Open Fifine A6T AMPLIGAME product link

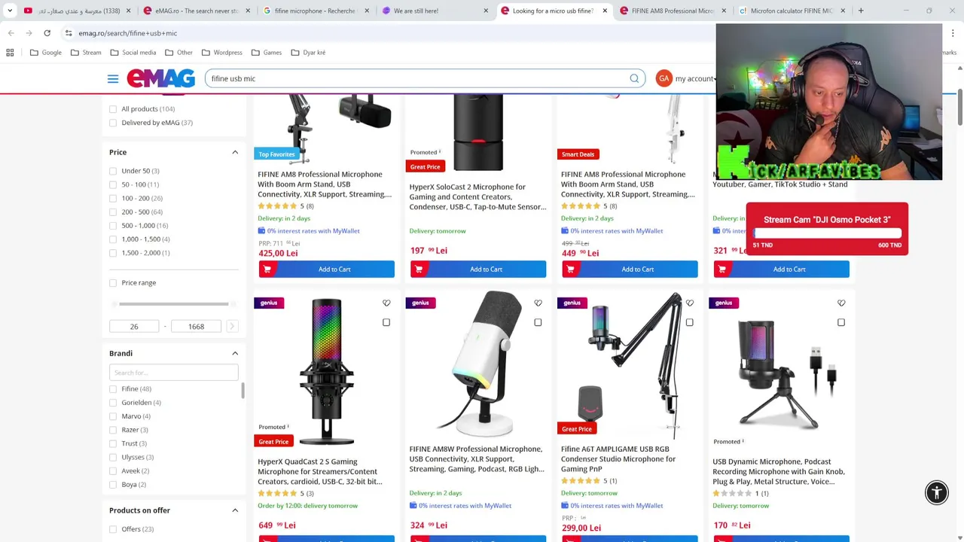(618, 458)
